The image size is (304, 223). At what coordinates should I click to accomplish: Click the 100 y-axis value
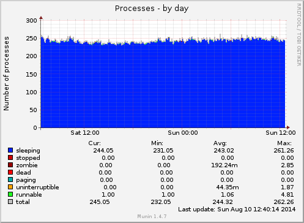(31, 93)
